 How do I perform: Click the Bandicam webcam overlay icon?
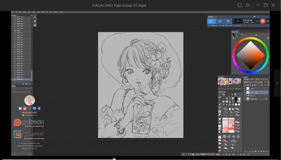(x=238, y=21)
